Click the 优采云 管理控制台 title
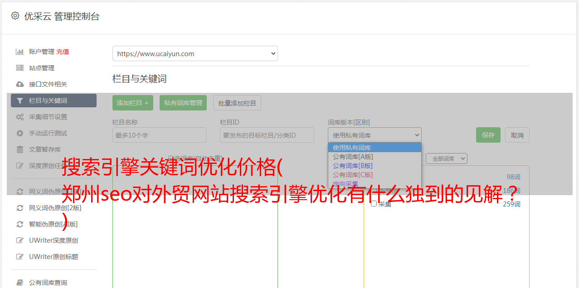Viewport: 579px width, 288px height. coord(62,16)
